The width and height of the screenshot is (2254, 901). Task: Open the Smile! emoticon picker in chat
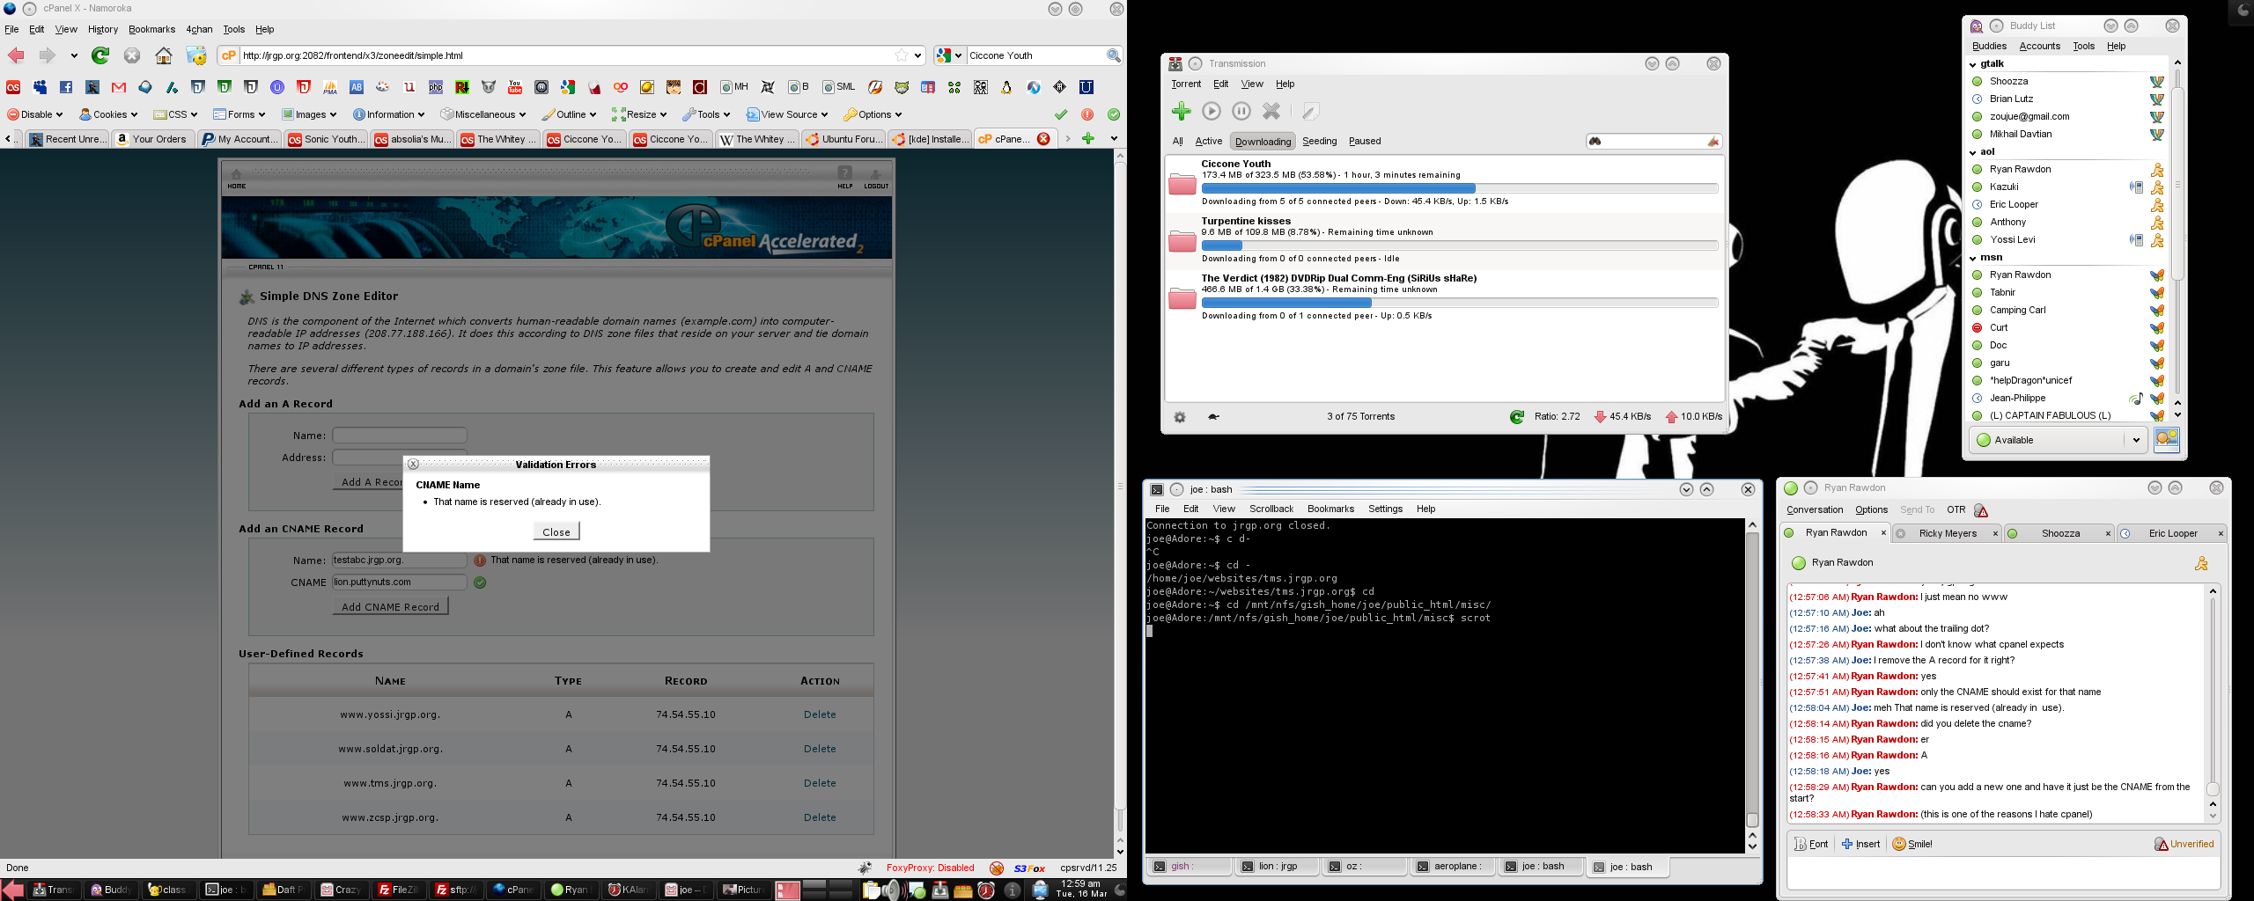pyautogui.click(x=1912, y=844)
